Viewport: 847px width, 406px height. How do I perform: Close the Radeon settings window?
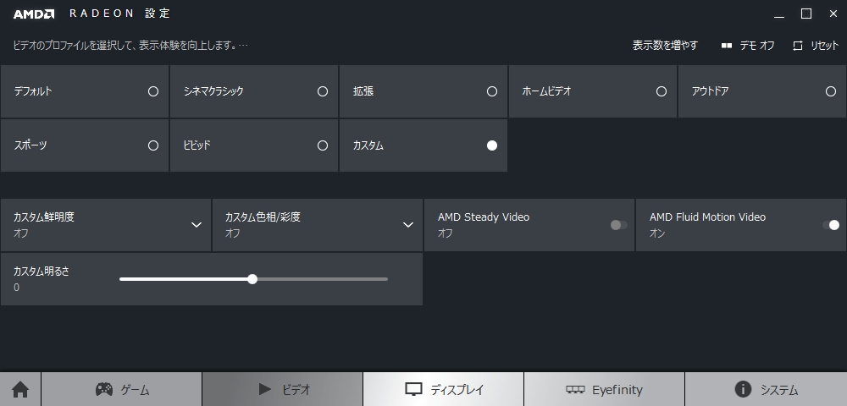click(x=833, y=14)
